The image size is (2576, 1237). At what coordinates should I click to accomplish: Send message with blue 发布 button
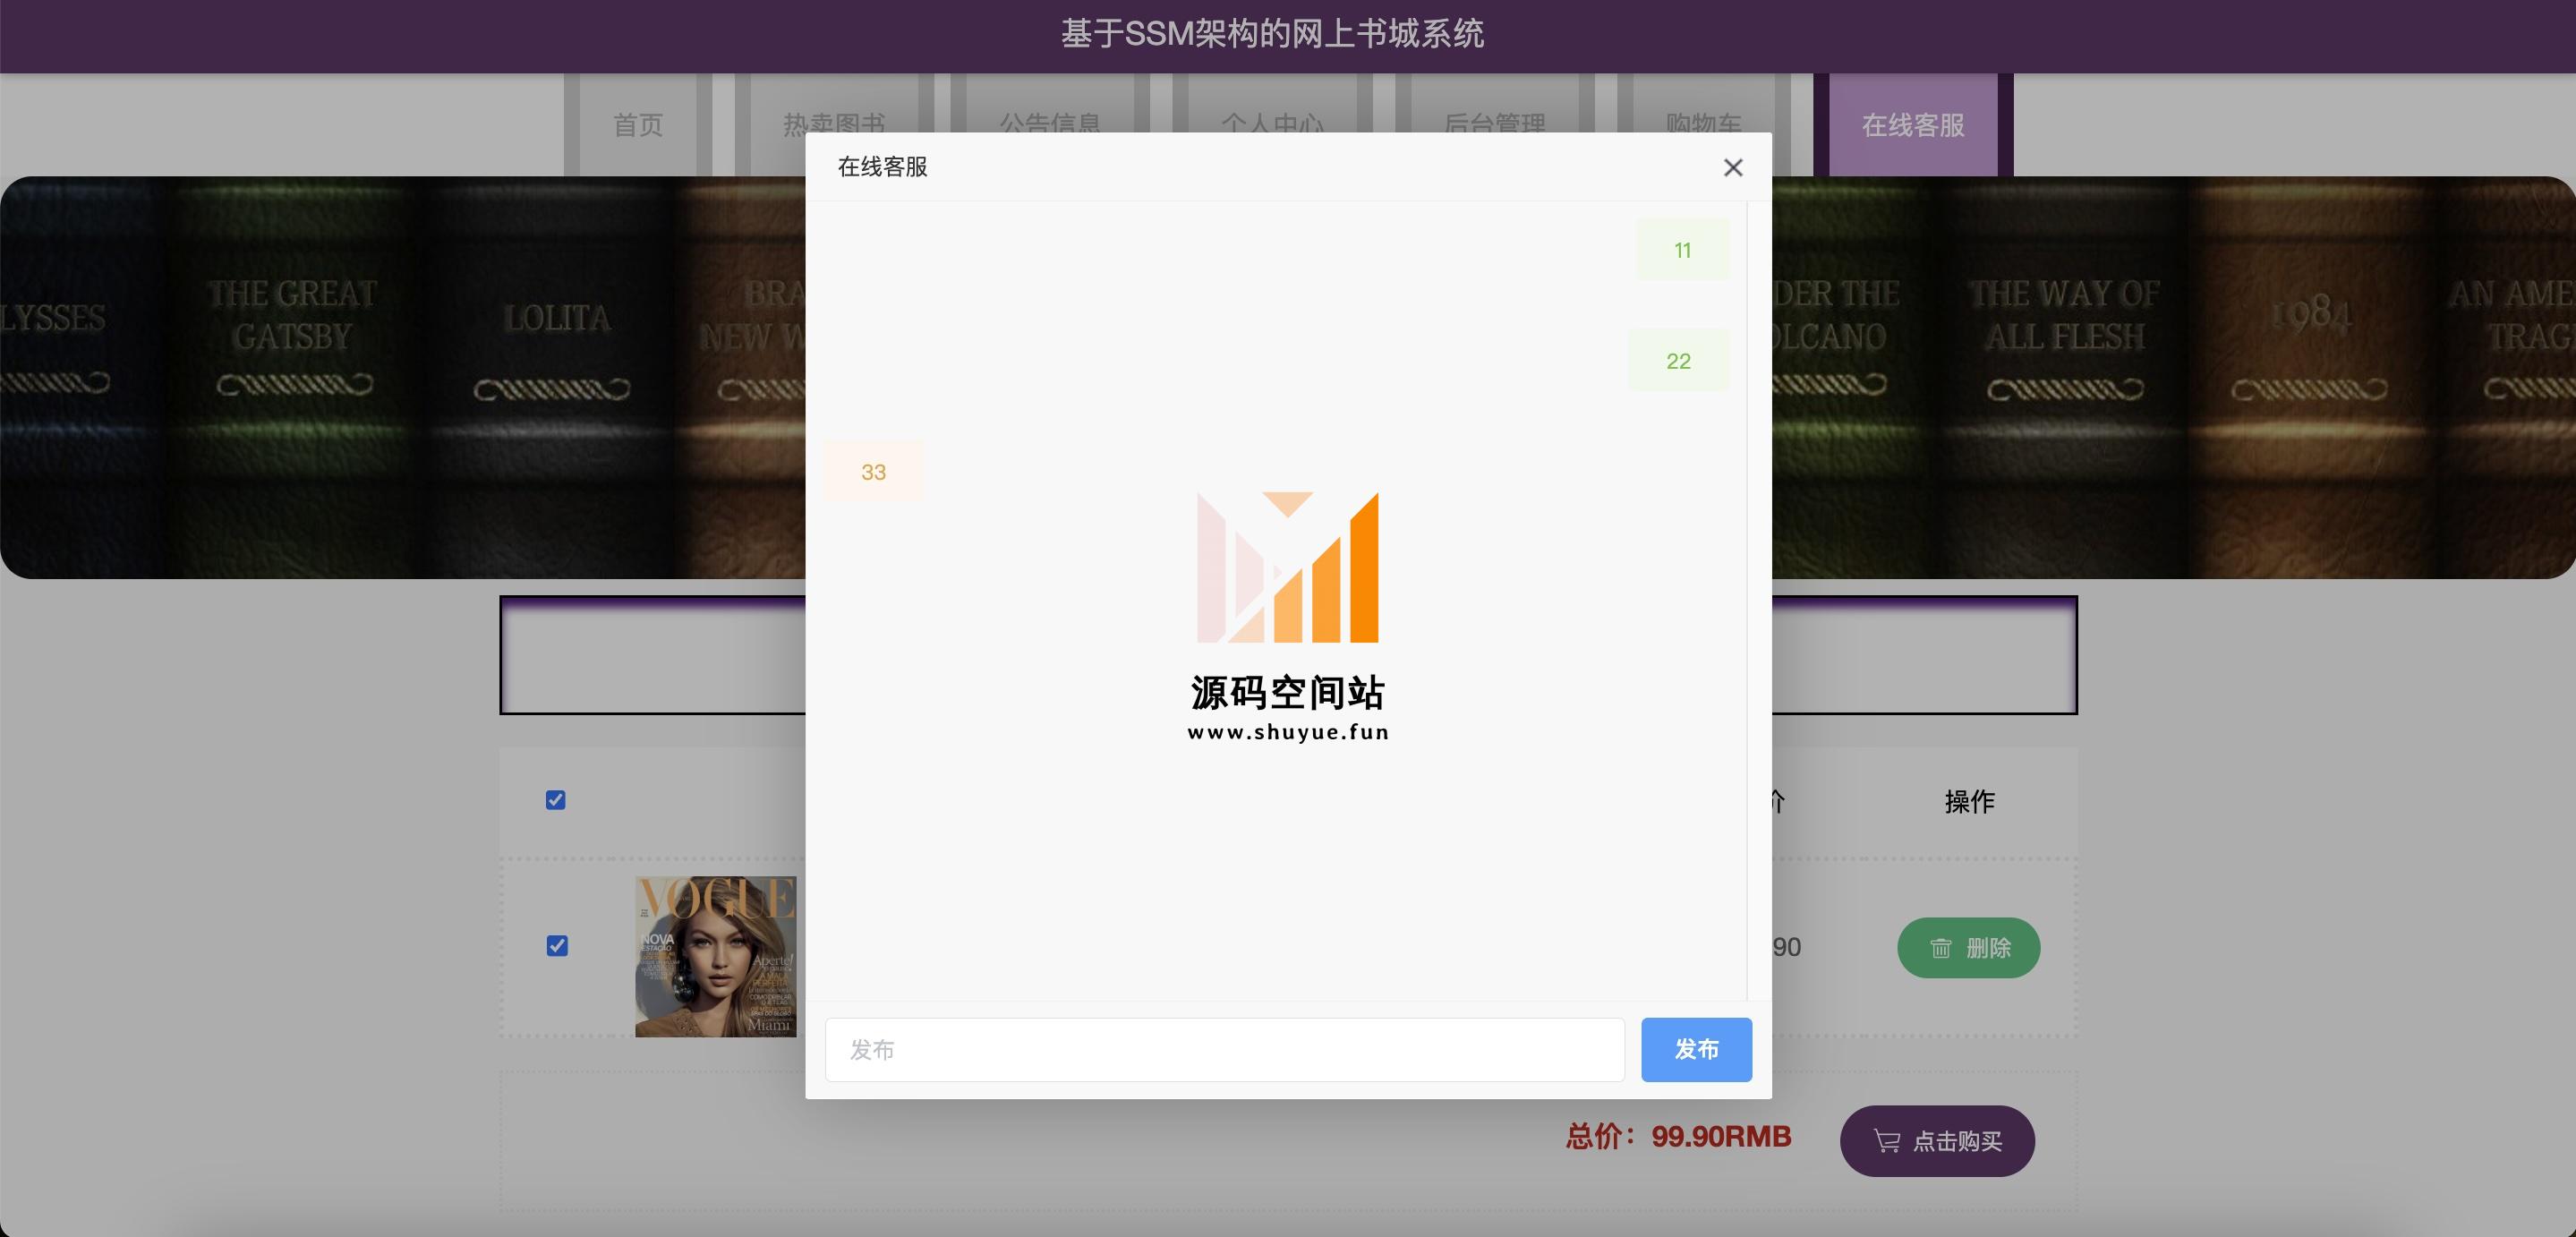tap(1696, 1049)
